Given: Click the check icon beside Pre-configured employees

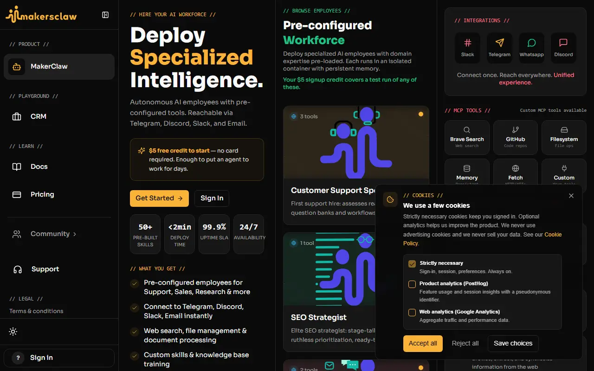Looking at the screenshot, I should click(x=135, y=283).
